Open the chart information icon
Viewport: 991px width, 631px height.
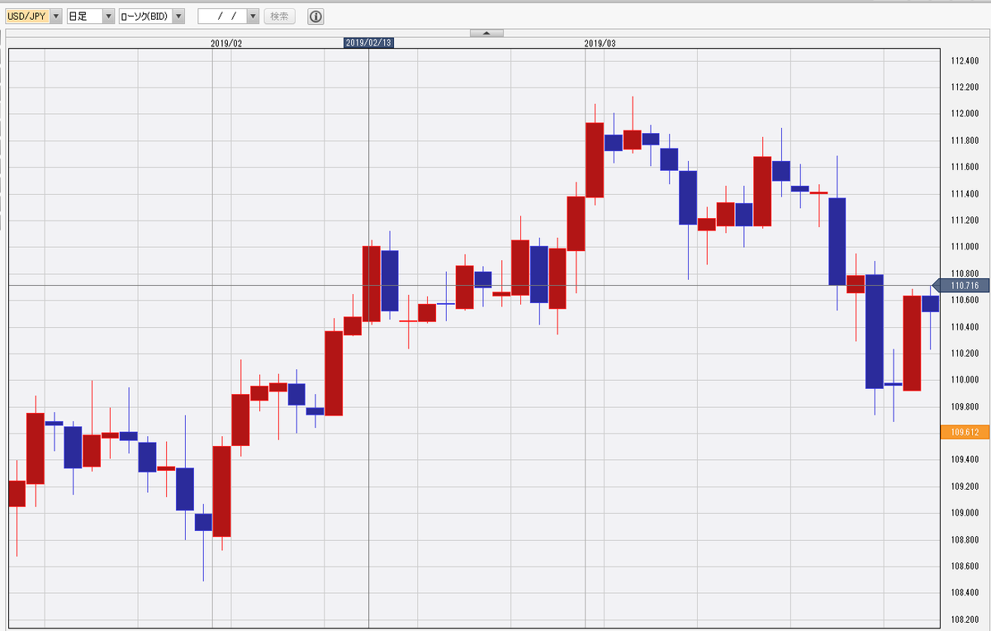pos(315,17)
